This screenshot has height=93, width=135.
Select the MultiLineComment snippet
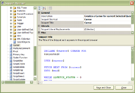(x=22, y=48)
